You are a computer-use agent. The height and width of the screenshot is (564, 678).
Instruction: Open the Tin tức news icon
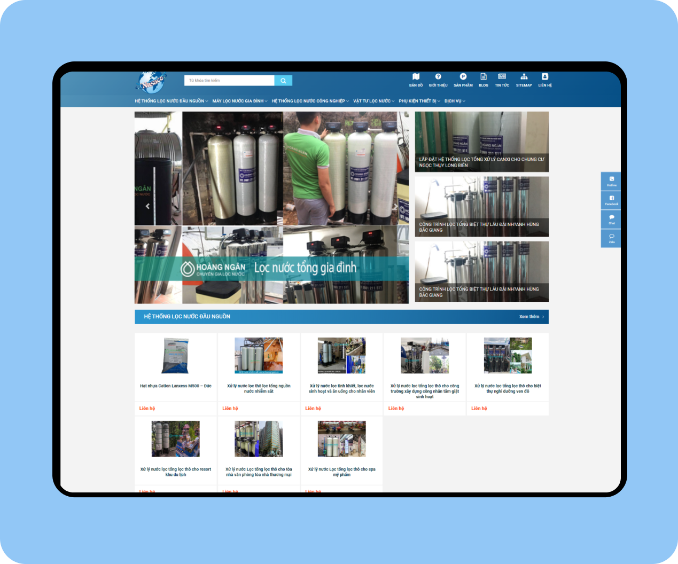(x=502, y=80)
